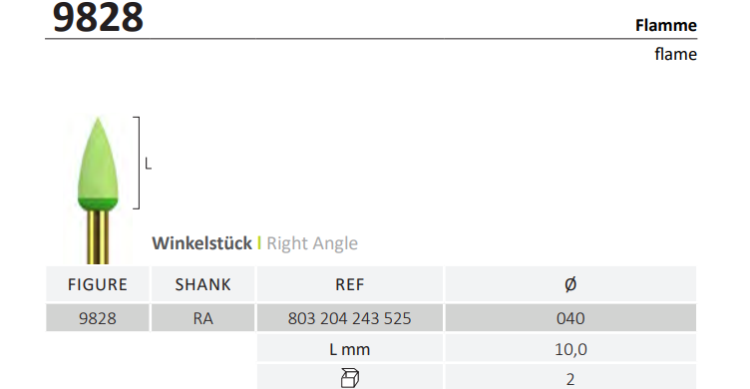The image size is (750, 389).
Task: Click the 040 diameter value cell
Action: point(570,318)
